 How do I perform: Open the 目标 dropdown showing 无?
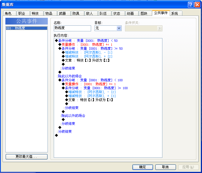point(108,28)
